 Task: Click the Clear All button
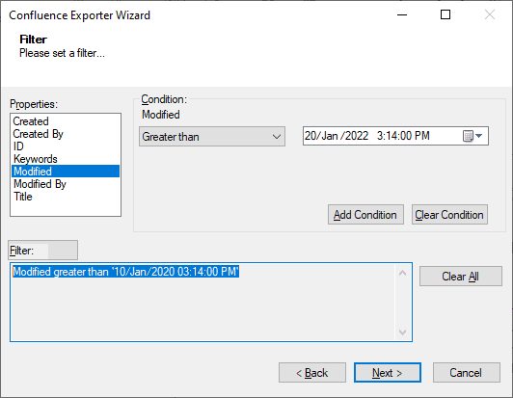coord(461,276)
